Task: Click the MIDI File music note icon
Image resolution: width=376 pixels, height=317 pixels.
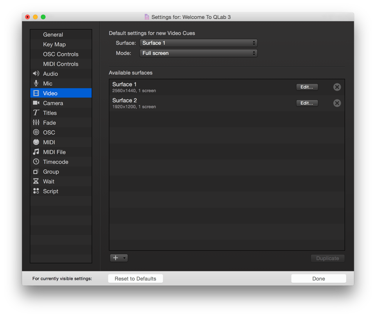Action: 36,152
